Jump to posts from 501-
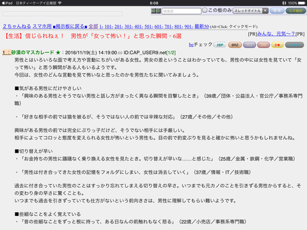This screenshot has height=230, width=307. 149,26
